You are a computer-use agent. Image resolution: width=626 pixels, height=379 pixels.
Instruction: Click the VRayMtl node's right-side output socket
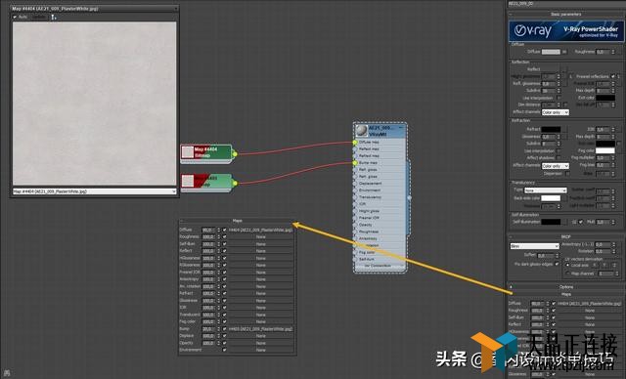click(x=409, y=197)
